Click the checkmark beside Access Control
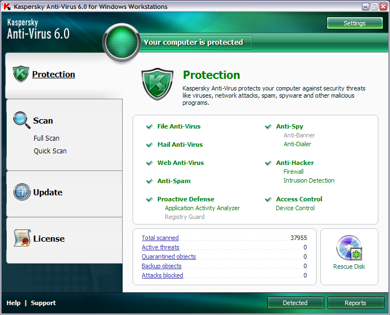This screenshot has height=315, width=390. coord(268,200)
